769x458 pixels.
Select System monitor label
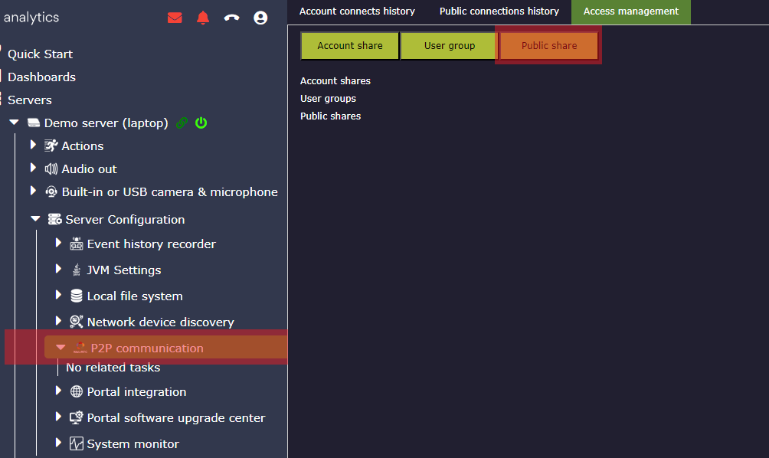point(133,443)
